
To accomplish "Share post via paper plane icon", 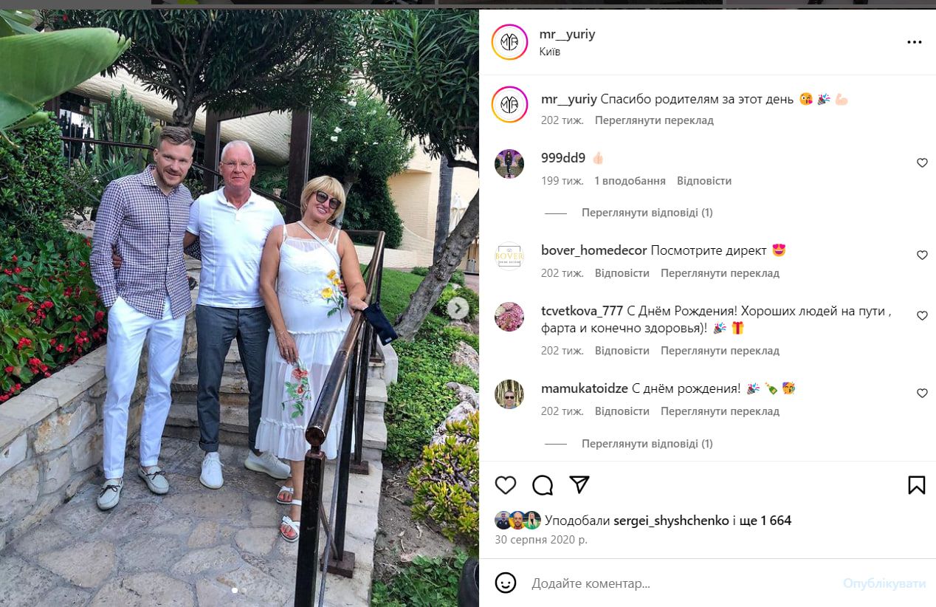I will 580,484.
